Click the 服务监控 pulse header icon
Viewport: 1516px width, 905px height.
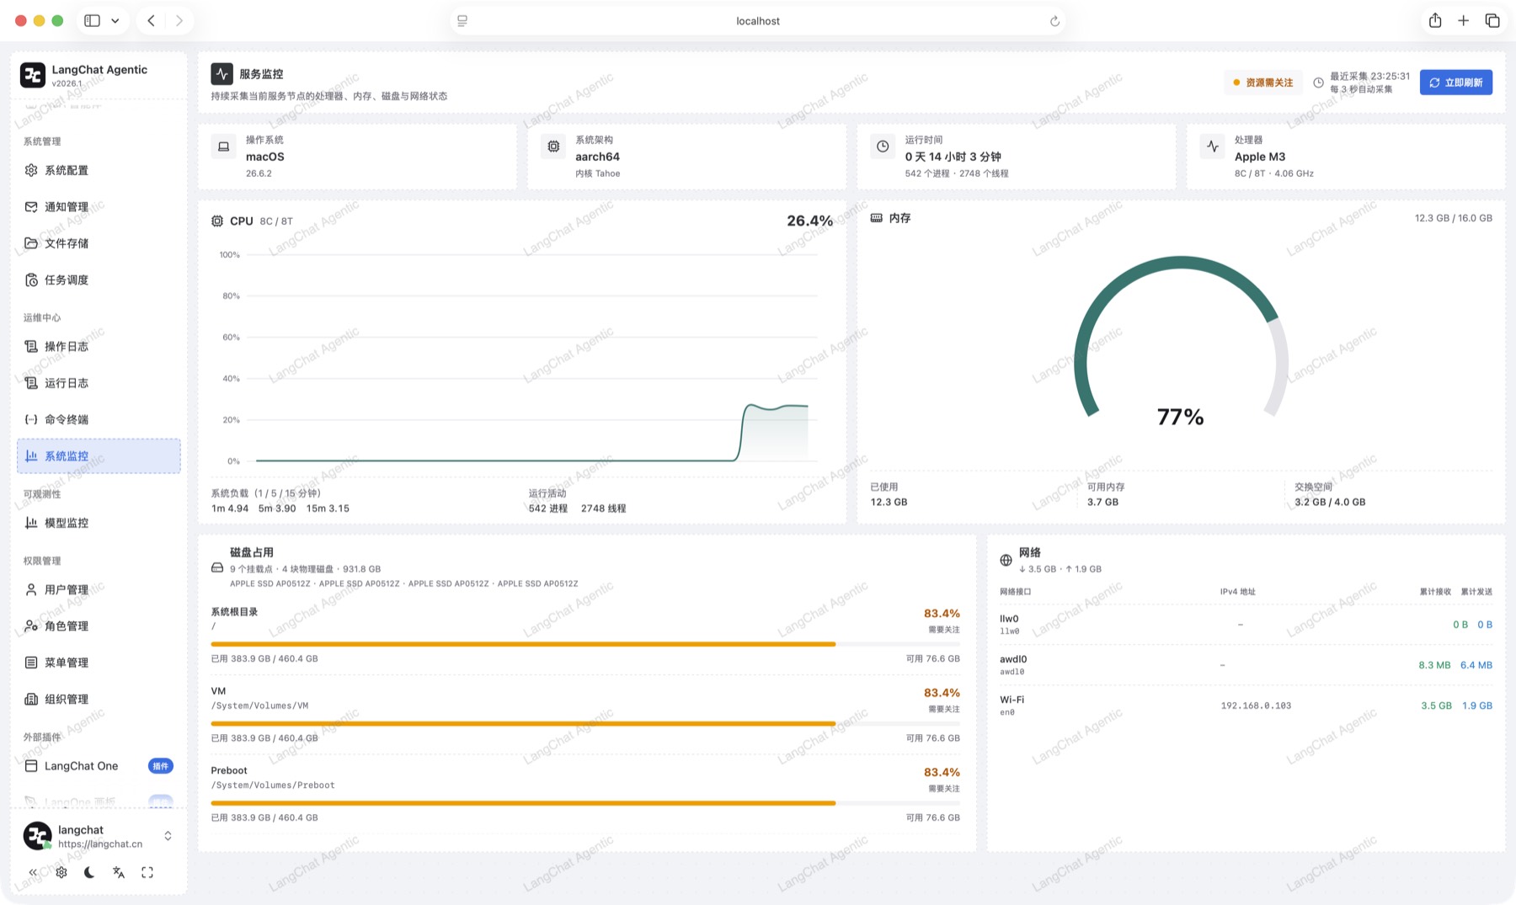point(222,74)
